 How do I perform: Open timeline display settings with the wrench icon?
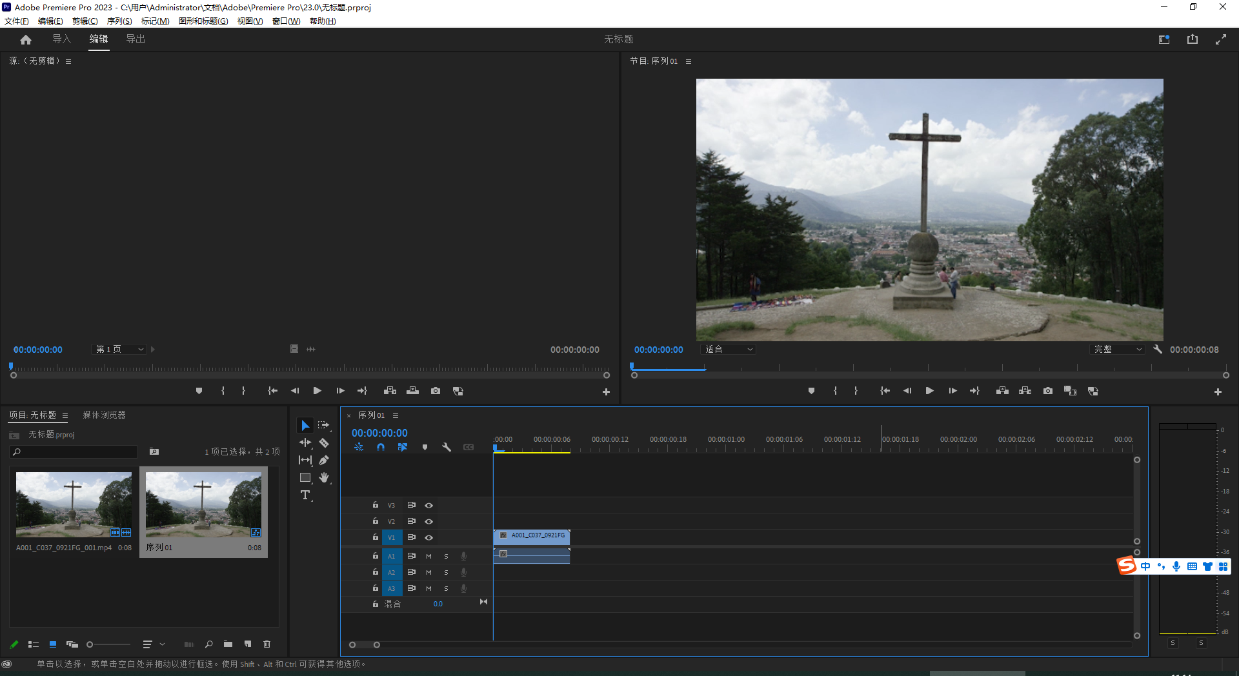447,447
